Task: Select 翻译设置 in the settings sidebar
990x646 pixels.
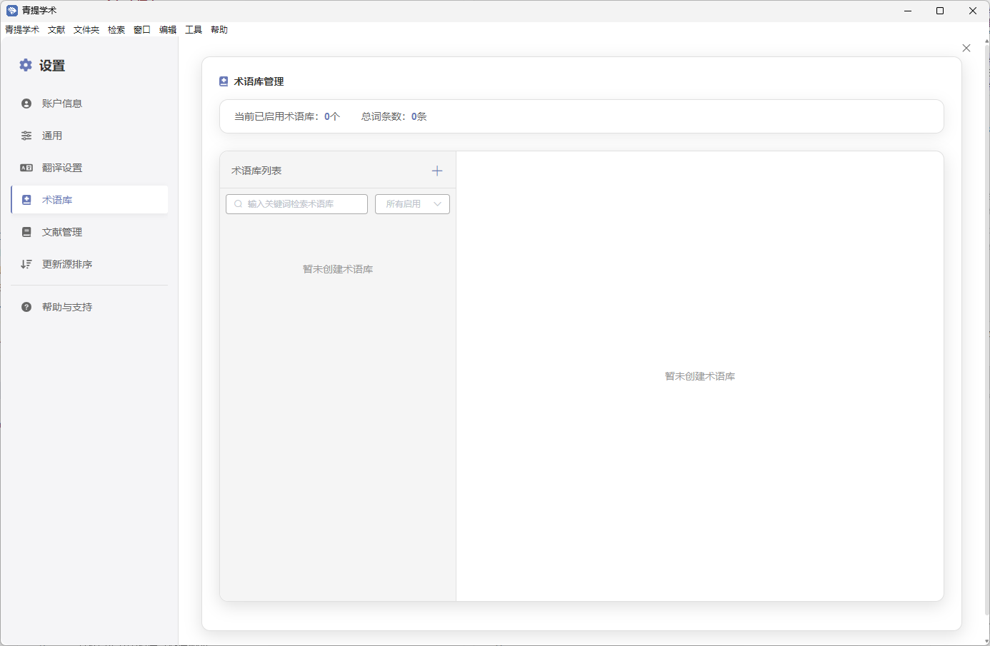Action: point(62,168)
